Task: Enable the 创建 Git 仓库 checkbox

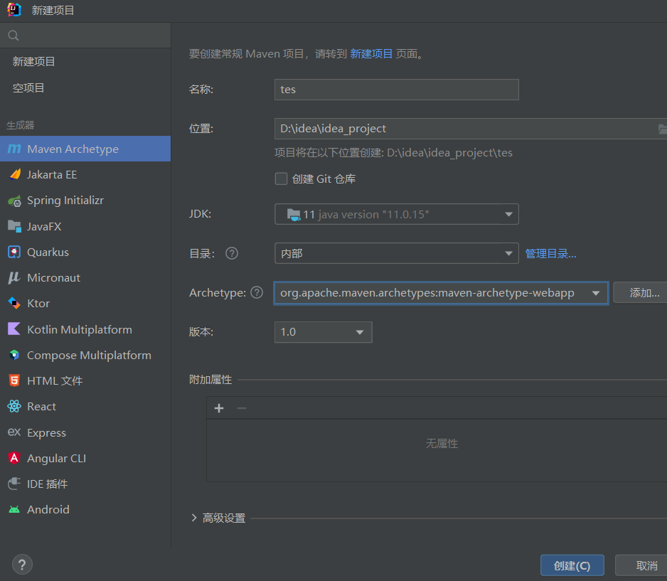Action: pyautogui.click(x=281, y=178)
